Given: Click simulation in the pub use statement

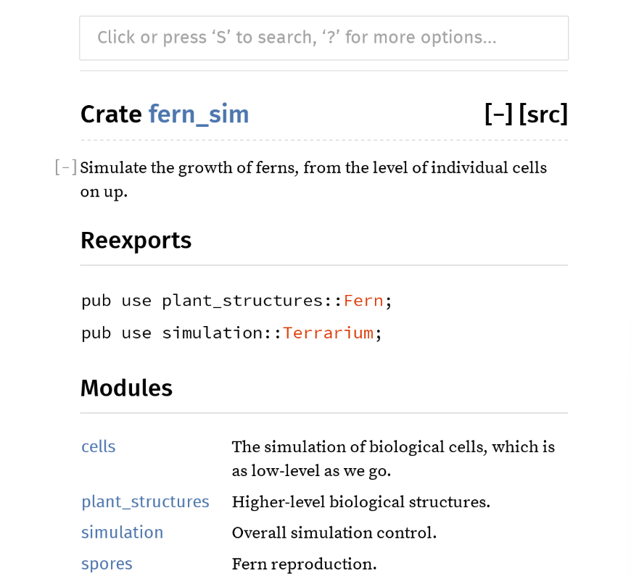Looking at the screenshot, I should (x=213, y=333).
